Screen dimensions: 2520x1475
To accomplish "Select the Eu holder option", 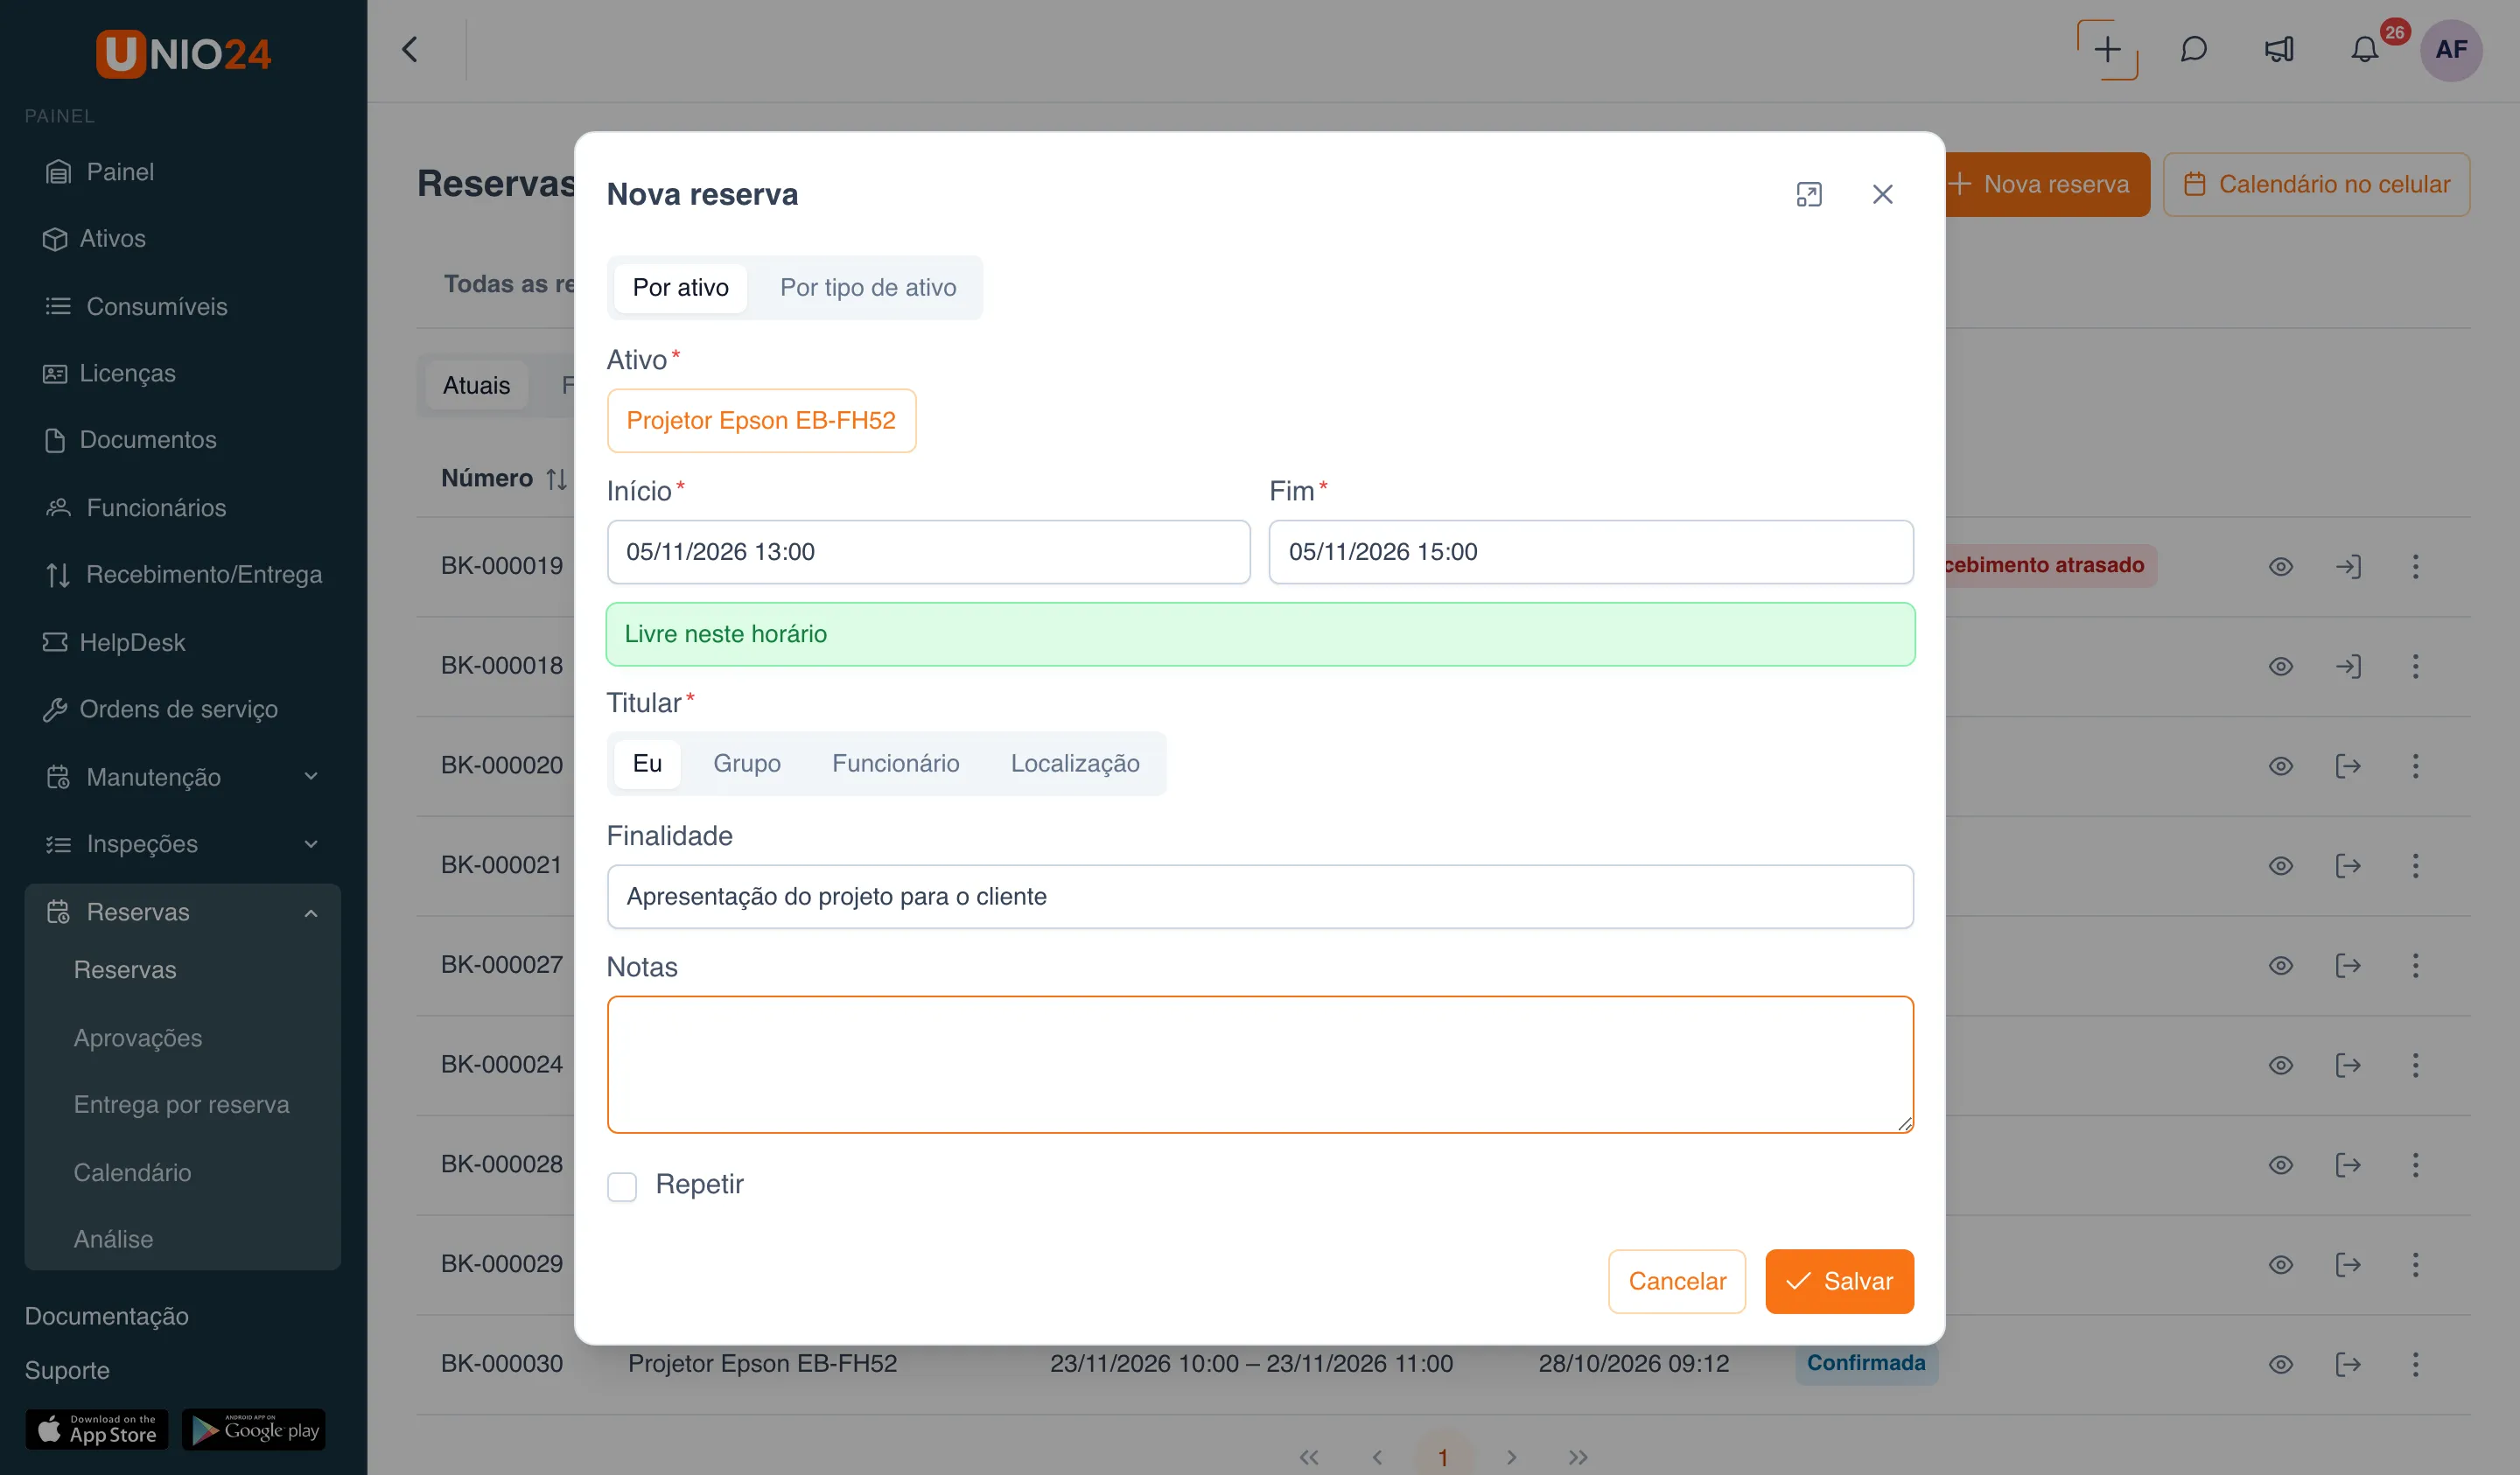I will (647, 763).
